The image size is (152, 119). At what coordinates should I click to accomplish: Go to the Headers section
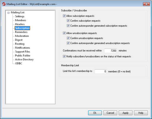(x=20, y=24)
